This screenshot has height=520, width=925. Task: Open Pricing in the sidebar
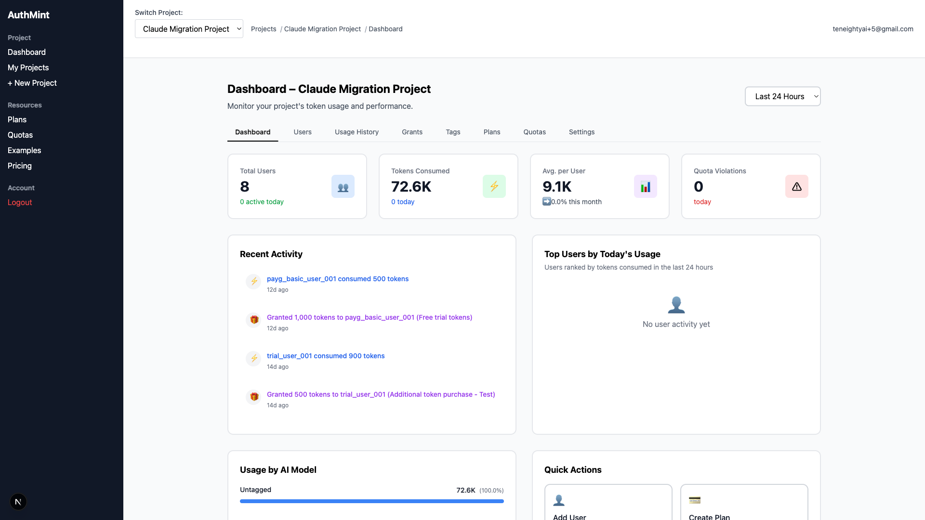coord(20,166)
